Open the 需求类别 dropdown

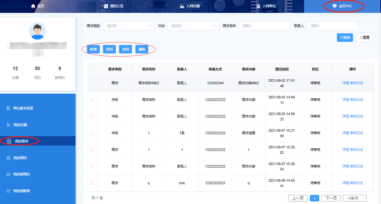click(x=129, y=26)
